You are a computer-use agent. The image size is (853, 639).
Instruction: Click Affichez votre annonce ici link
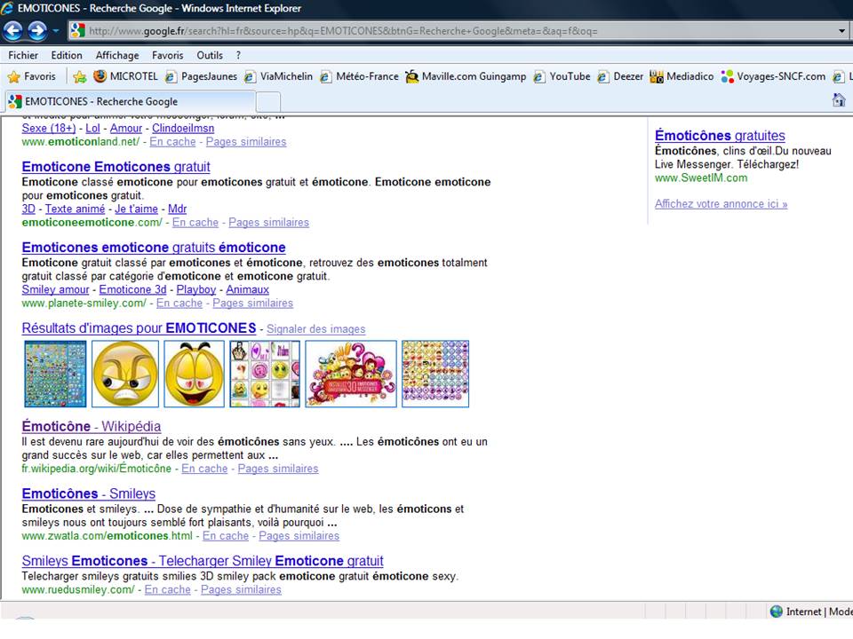[x=721, y=204]
